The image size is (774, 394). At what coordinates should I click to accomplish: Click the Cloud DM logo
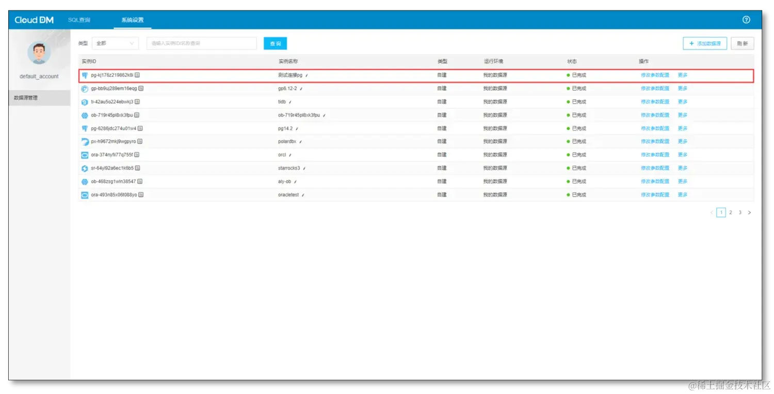(x=34, y=20)
